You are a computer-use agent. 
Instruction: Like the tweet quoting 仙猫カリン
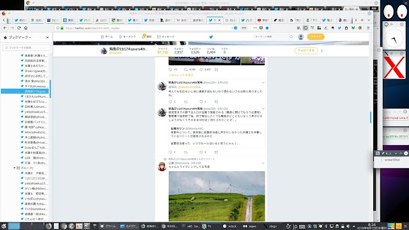point(201,152)
